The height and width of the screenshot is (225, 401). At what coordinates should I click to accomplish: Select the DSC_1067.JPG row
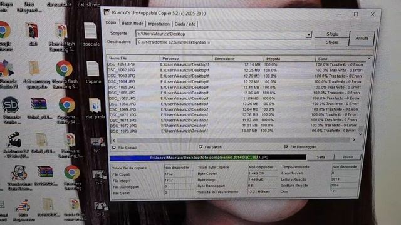(234, 98)
